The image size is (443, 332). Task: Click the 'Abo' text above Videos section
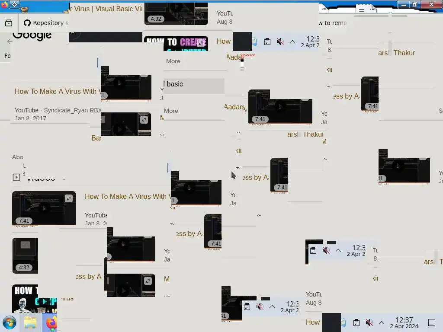(x=17, y=157)
